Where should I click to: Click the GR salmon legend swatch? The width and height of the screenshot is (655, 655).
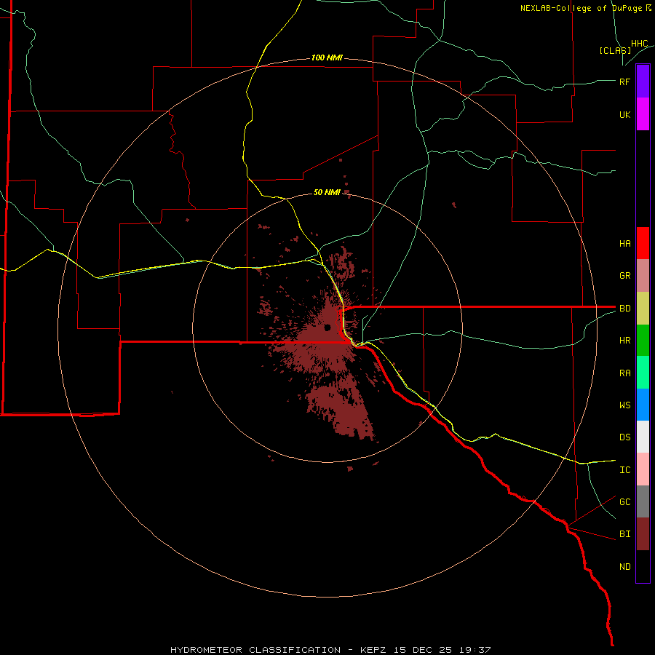point(643,276)
